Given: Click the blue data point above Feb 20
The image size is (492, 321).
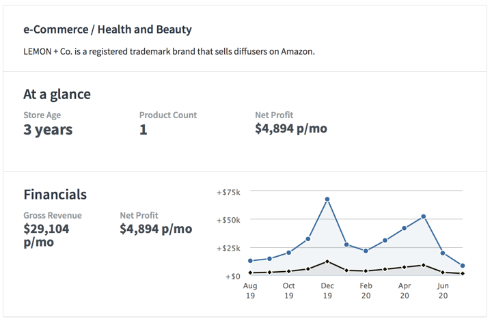Looking at the screenshot, I should click(x=366, y=251).
